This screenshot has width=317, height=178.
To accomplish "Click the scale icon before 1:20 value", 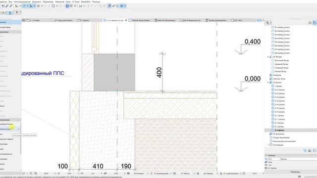I will 82,174.
